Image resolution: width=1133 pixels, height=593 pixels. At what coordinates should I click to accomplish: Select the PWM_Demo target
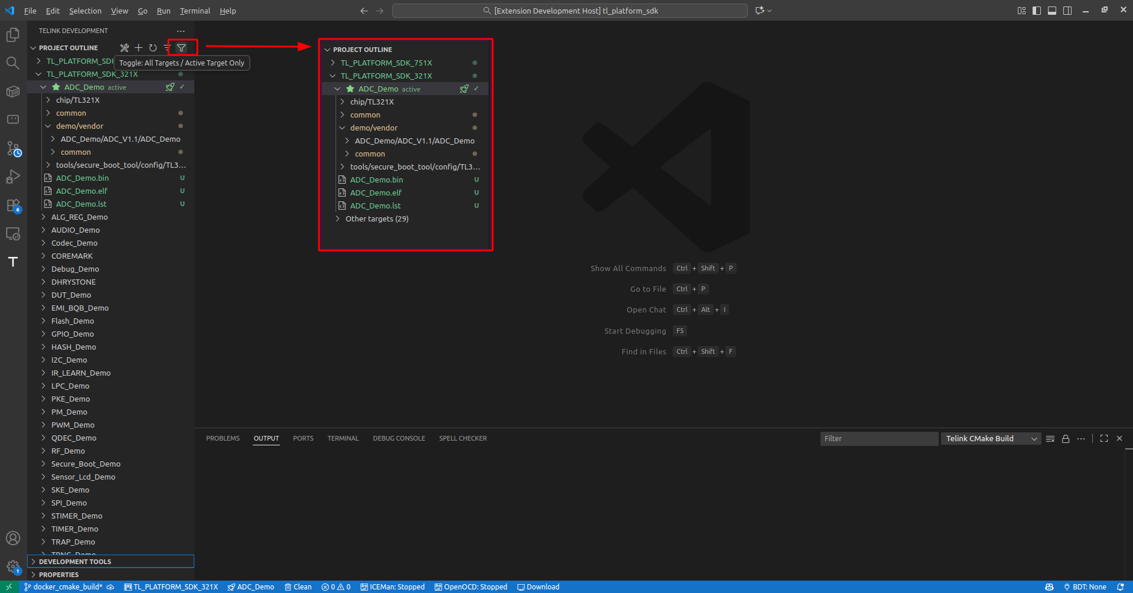click(x=111, y=425)
